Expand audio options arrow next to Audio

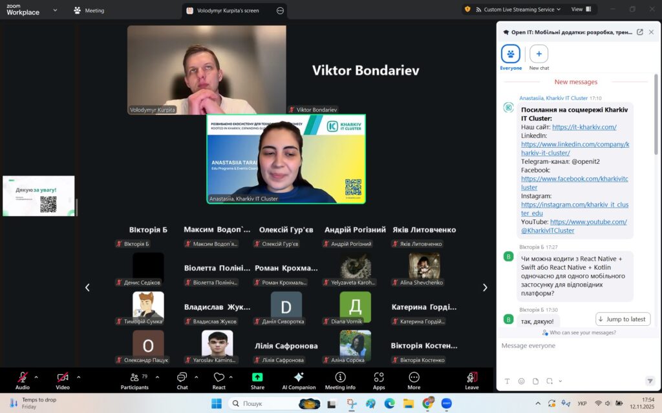click(x=36, y=377)
